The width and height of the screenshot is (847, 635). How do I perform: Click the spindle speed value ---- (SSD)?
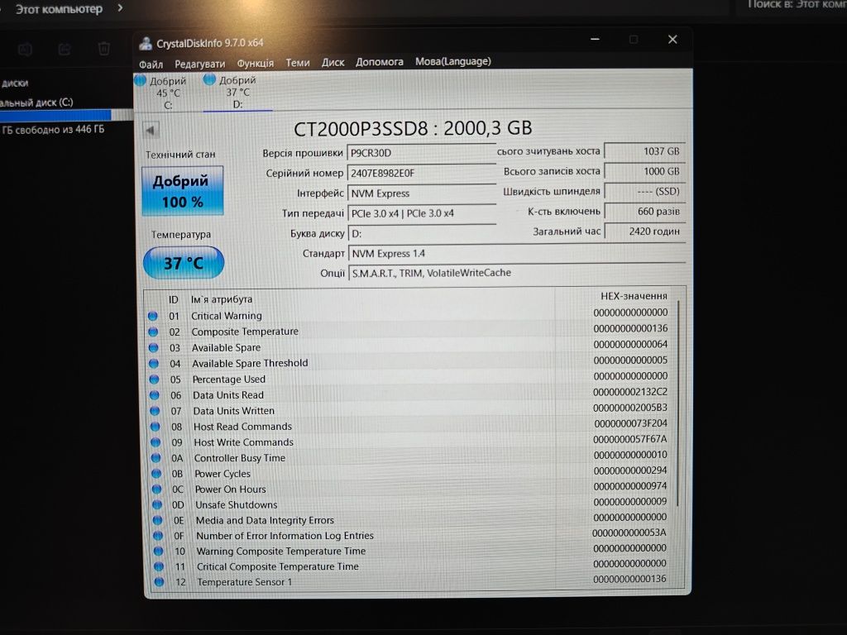pos(644,191)
